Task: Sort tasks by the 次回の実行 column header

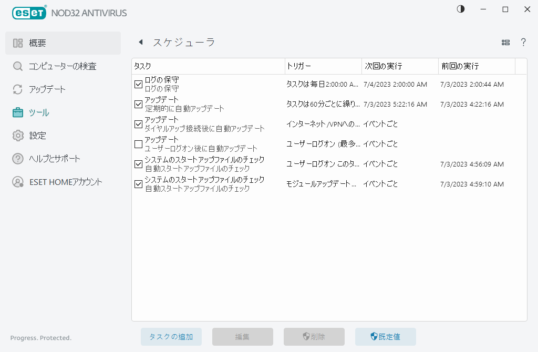Action: coord(399,66)
